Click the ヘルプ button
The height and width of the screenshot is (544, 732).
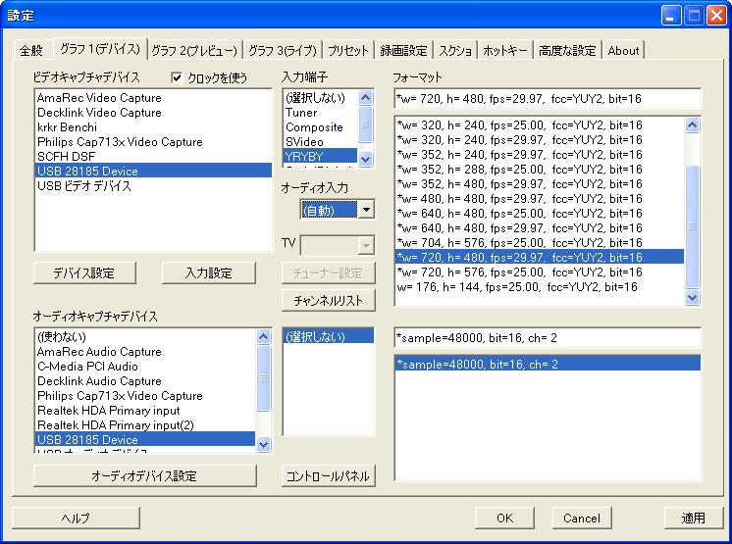click(x=76, y=518)
